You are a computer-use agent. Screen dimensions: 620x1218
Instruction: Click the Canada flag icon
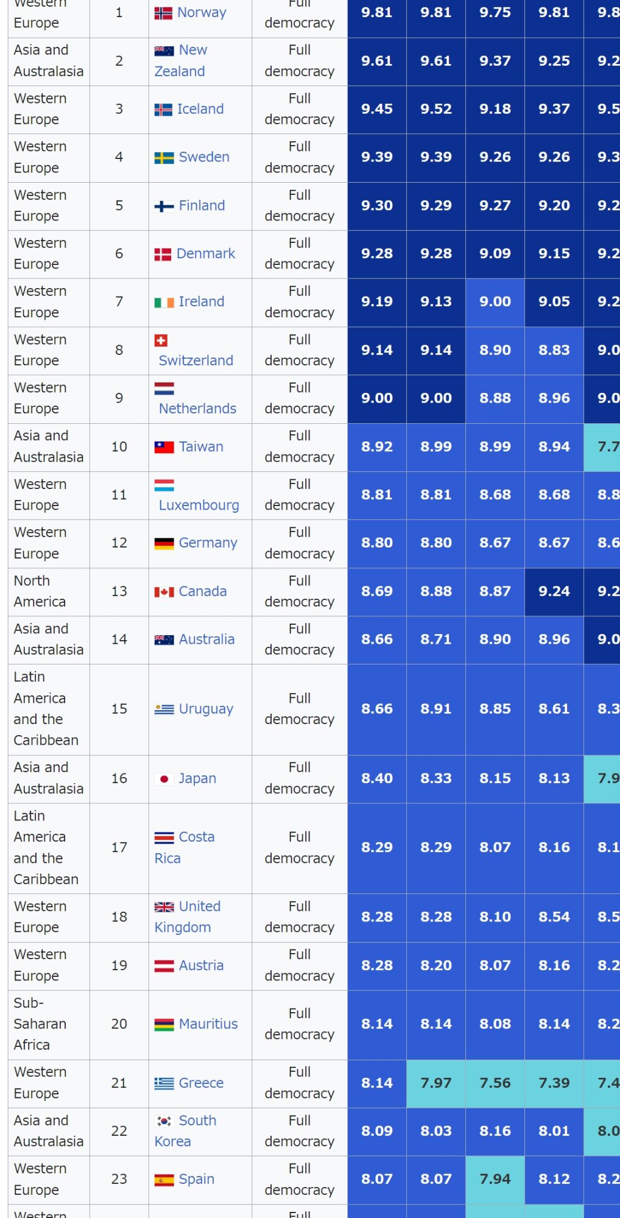(164, 592)
